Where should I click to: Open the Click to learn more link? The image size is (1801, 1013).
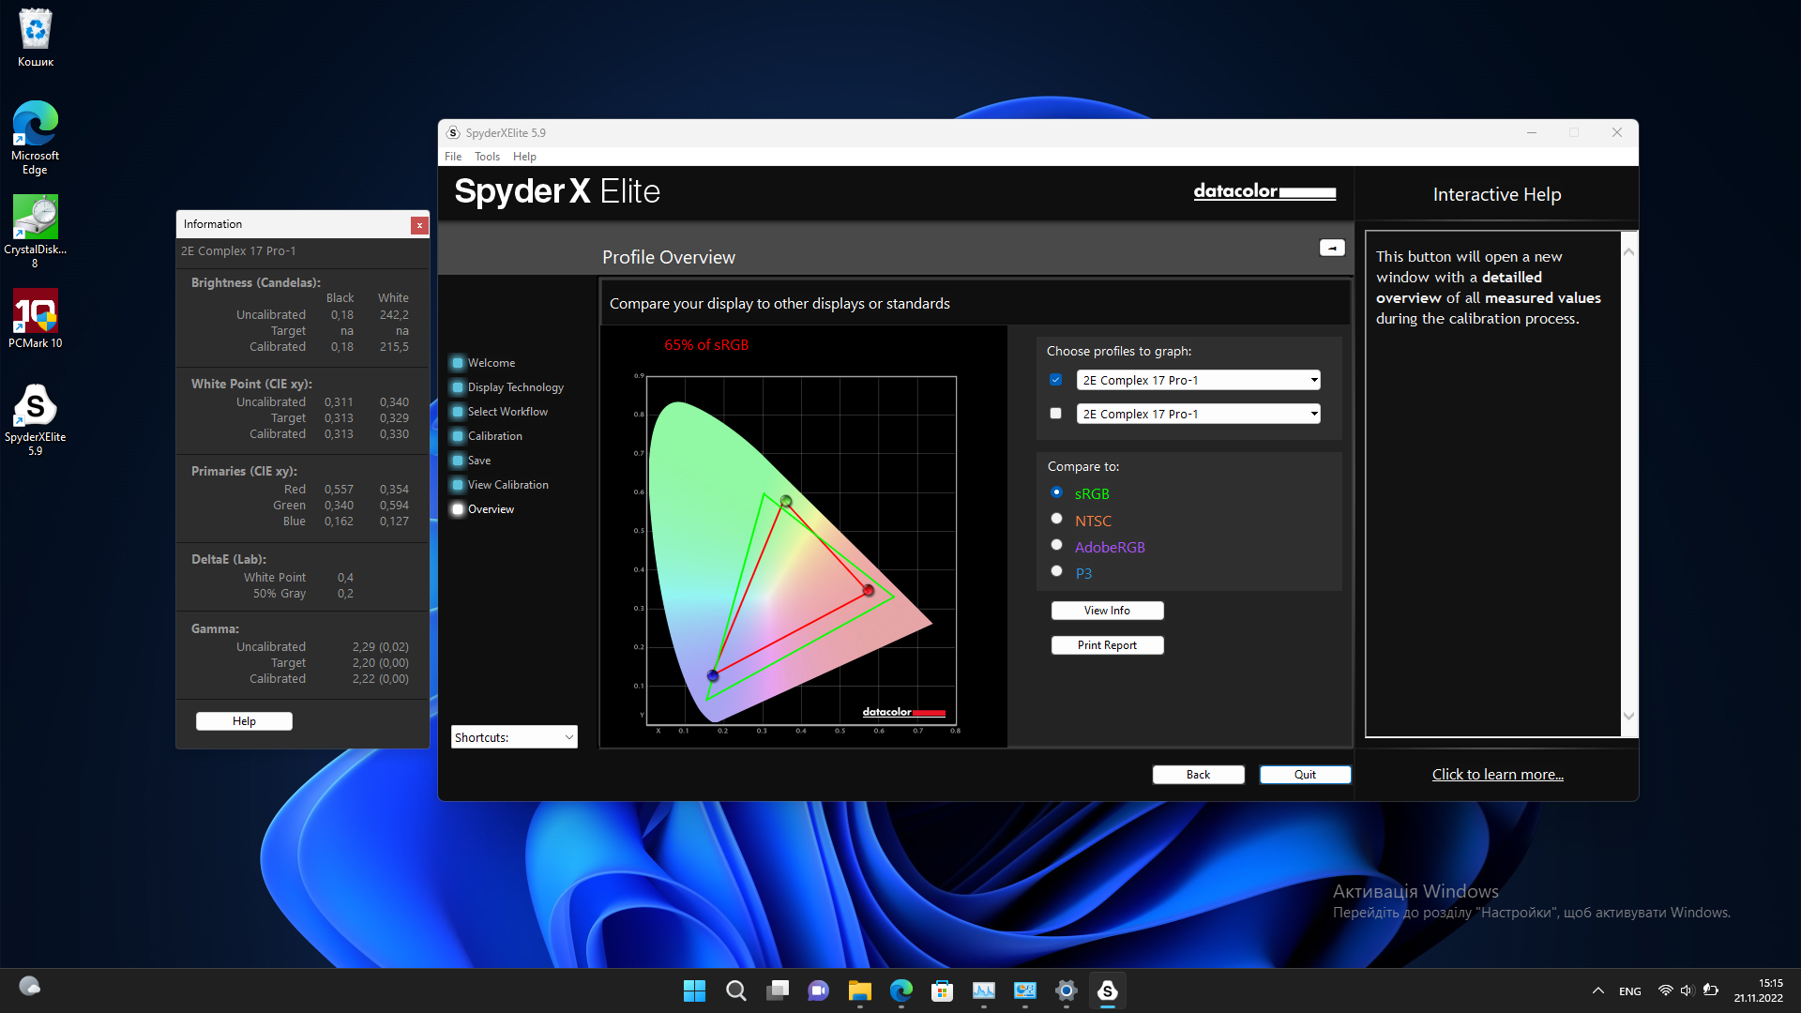pos(1498,774)
